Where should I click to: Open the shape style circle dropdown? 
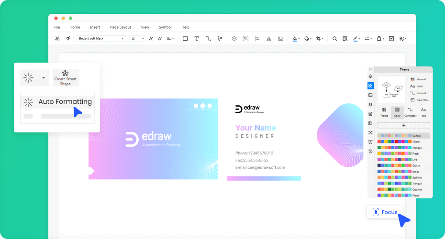(x=308, y=39)
